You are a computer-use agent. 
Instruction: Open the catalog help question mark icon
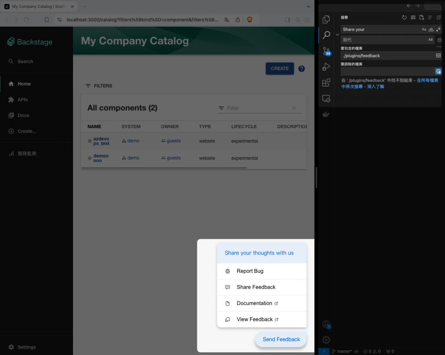[302, 69]
